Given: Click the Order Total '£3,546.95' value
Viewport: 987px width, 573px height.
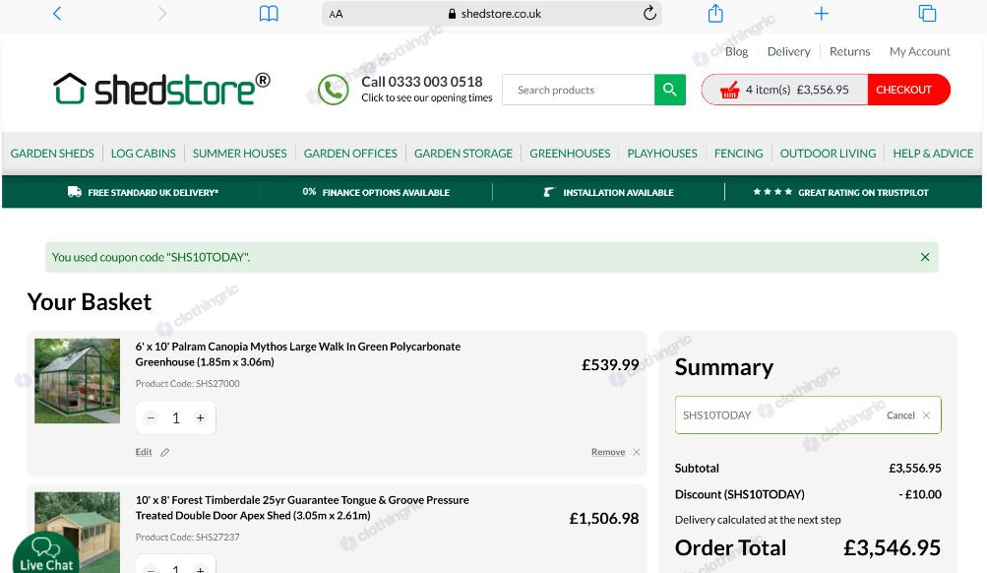Looking at the screenshot, I should tap(892, 547).
